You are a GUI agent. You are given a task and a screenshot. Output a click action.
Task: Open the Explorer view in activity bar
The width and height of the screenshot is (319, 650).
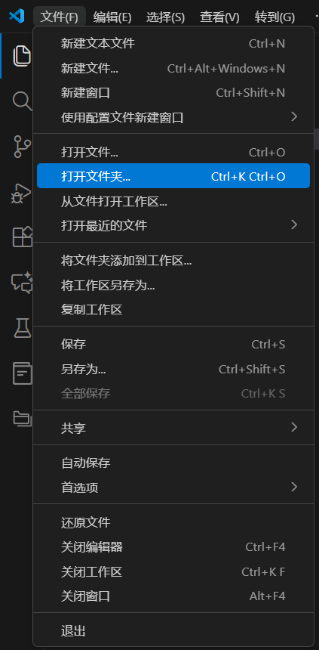[22, 56]
